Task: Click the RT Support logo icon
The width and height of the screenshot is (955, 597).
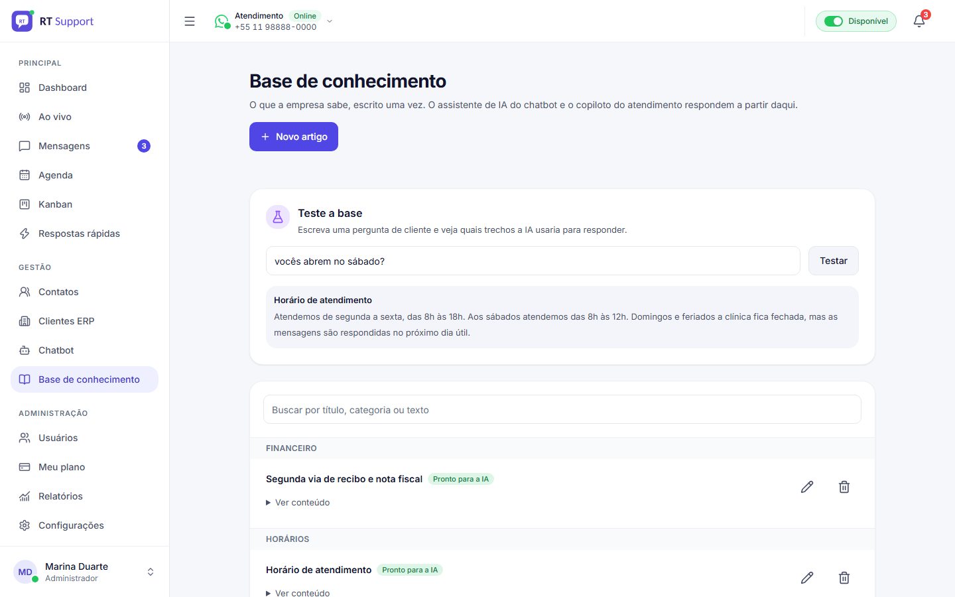Action: 22,21
